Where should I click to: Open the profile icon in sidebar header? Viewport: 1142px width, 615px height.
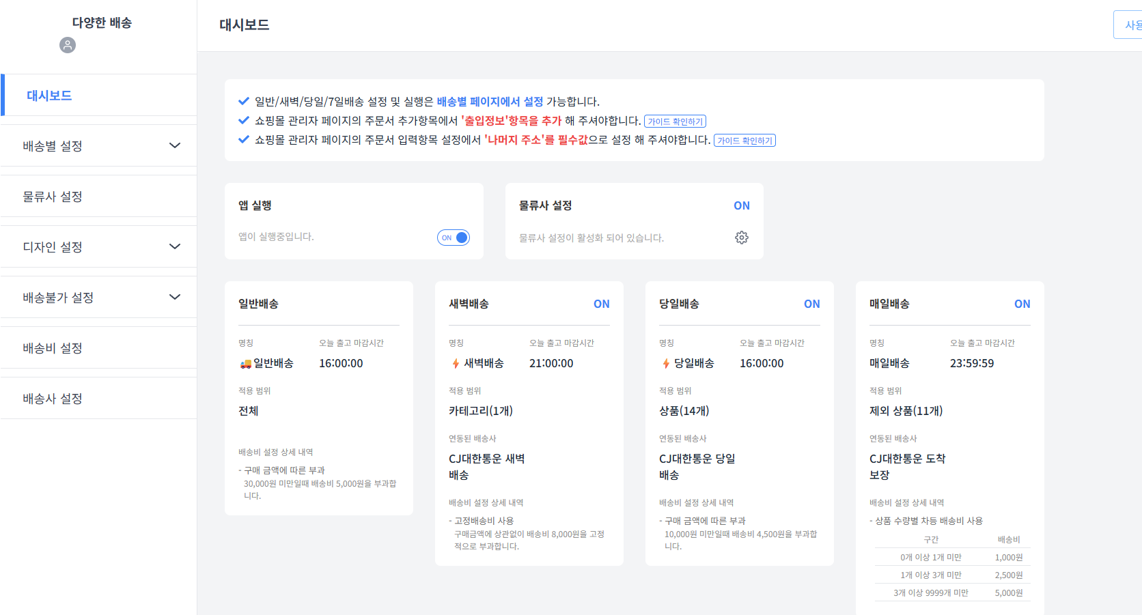pos(67,45)
